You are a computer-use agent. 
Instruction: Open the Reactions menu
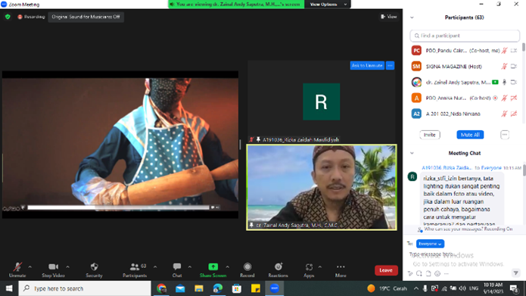[278, 270]
